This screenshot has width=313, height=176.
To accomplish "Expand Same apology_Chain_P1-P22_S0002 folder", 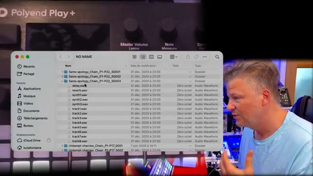I will [x=62, y=76].
